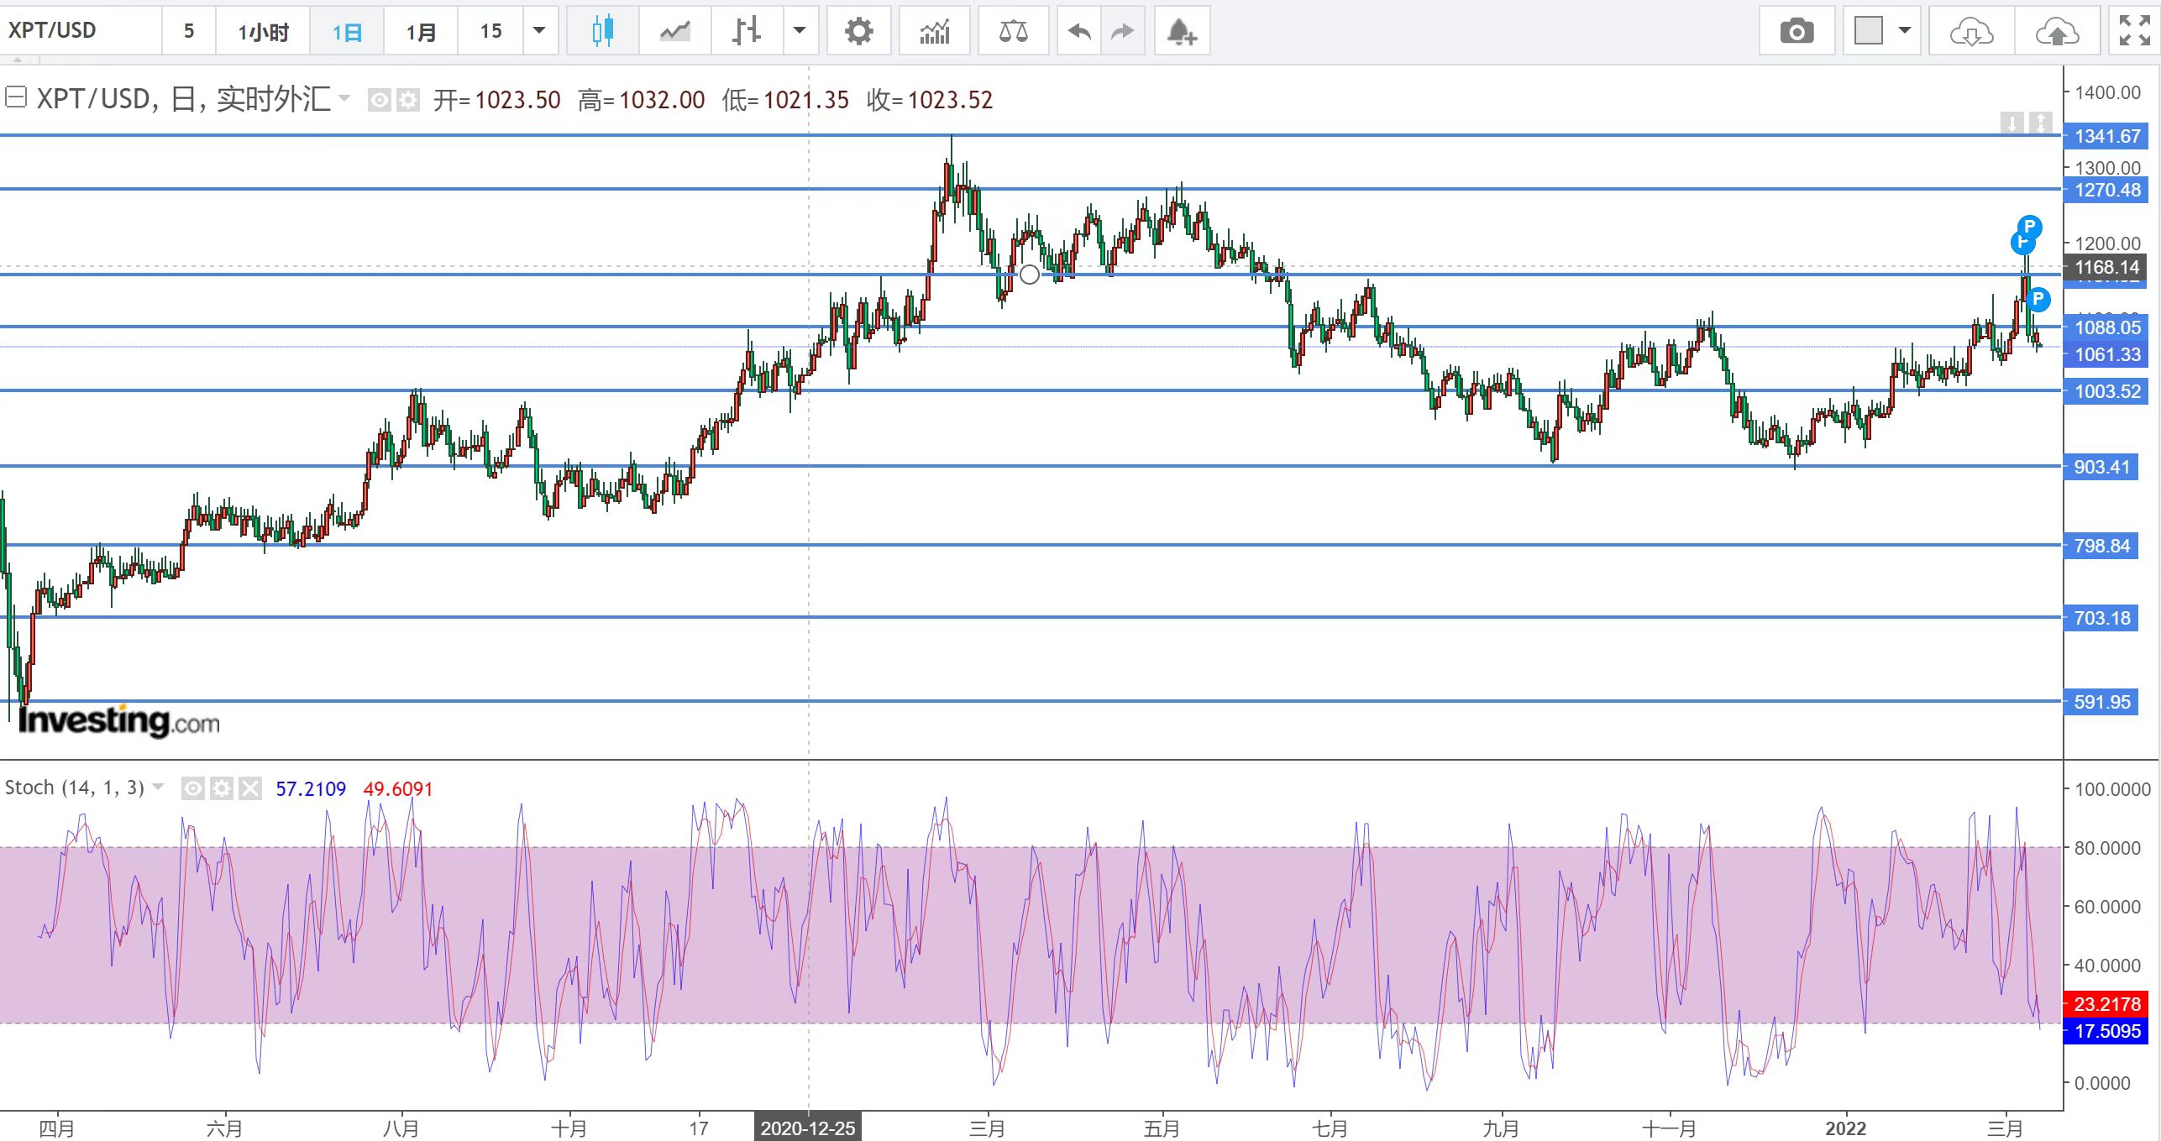Toggle visibility of XPT/USD series

[380, 101]
